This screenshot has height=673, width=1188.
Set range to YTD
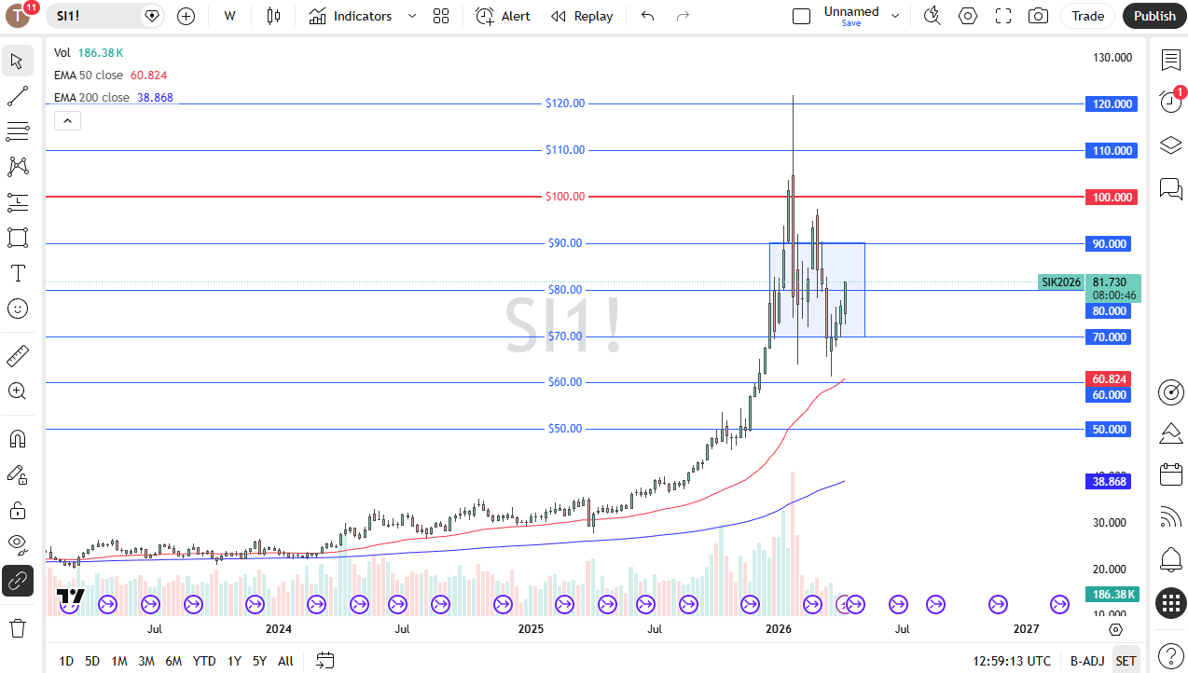click(x=204, y=661)
